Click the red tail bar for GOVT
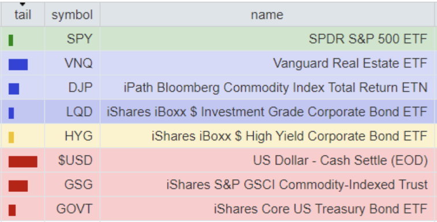 click(12, 210)
